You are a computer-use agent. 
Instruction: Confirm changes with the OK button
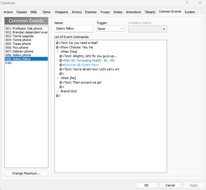point(147,185)
